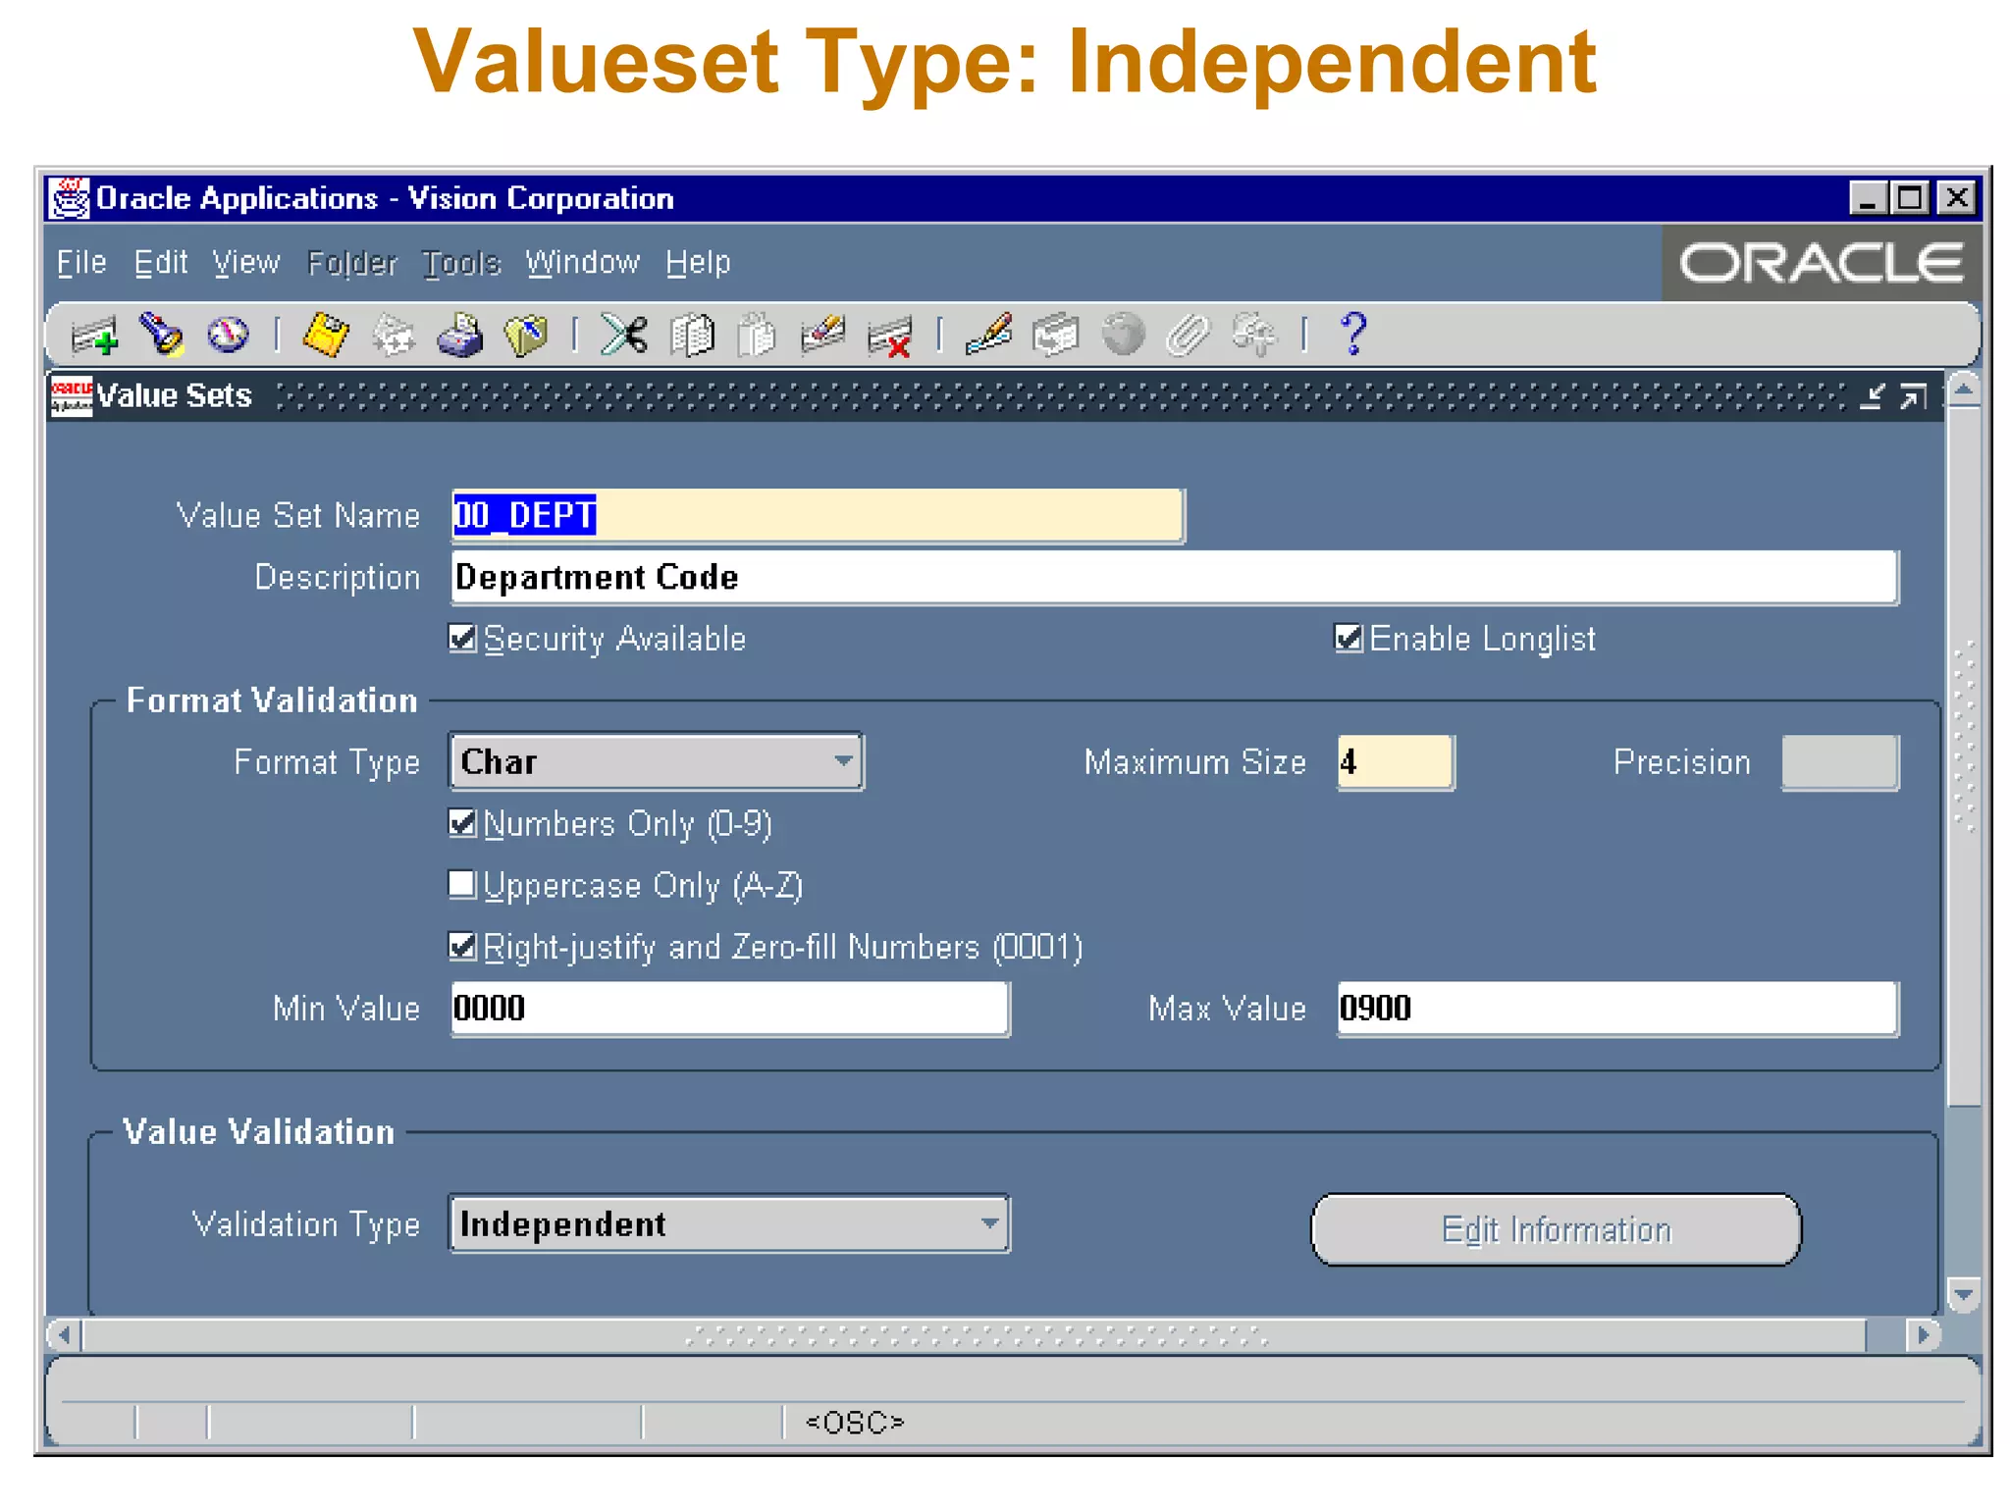Open the View menu
This screenshot has width=2010, height=1507.
coord(246,263)
